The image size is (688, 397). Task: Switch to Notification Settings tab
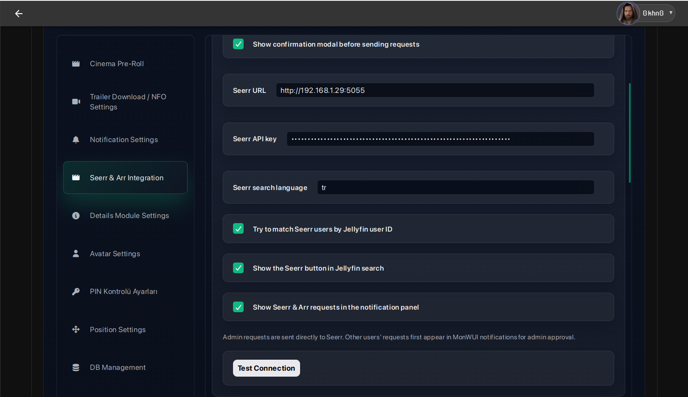(x=125, y=140)
